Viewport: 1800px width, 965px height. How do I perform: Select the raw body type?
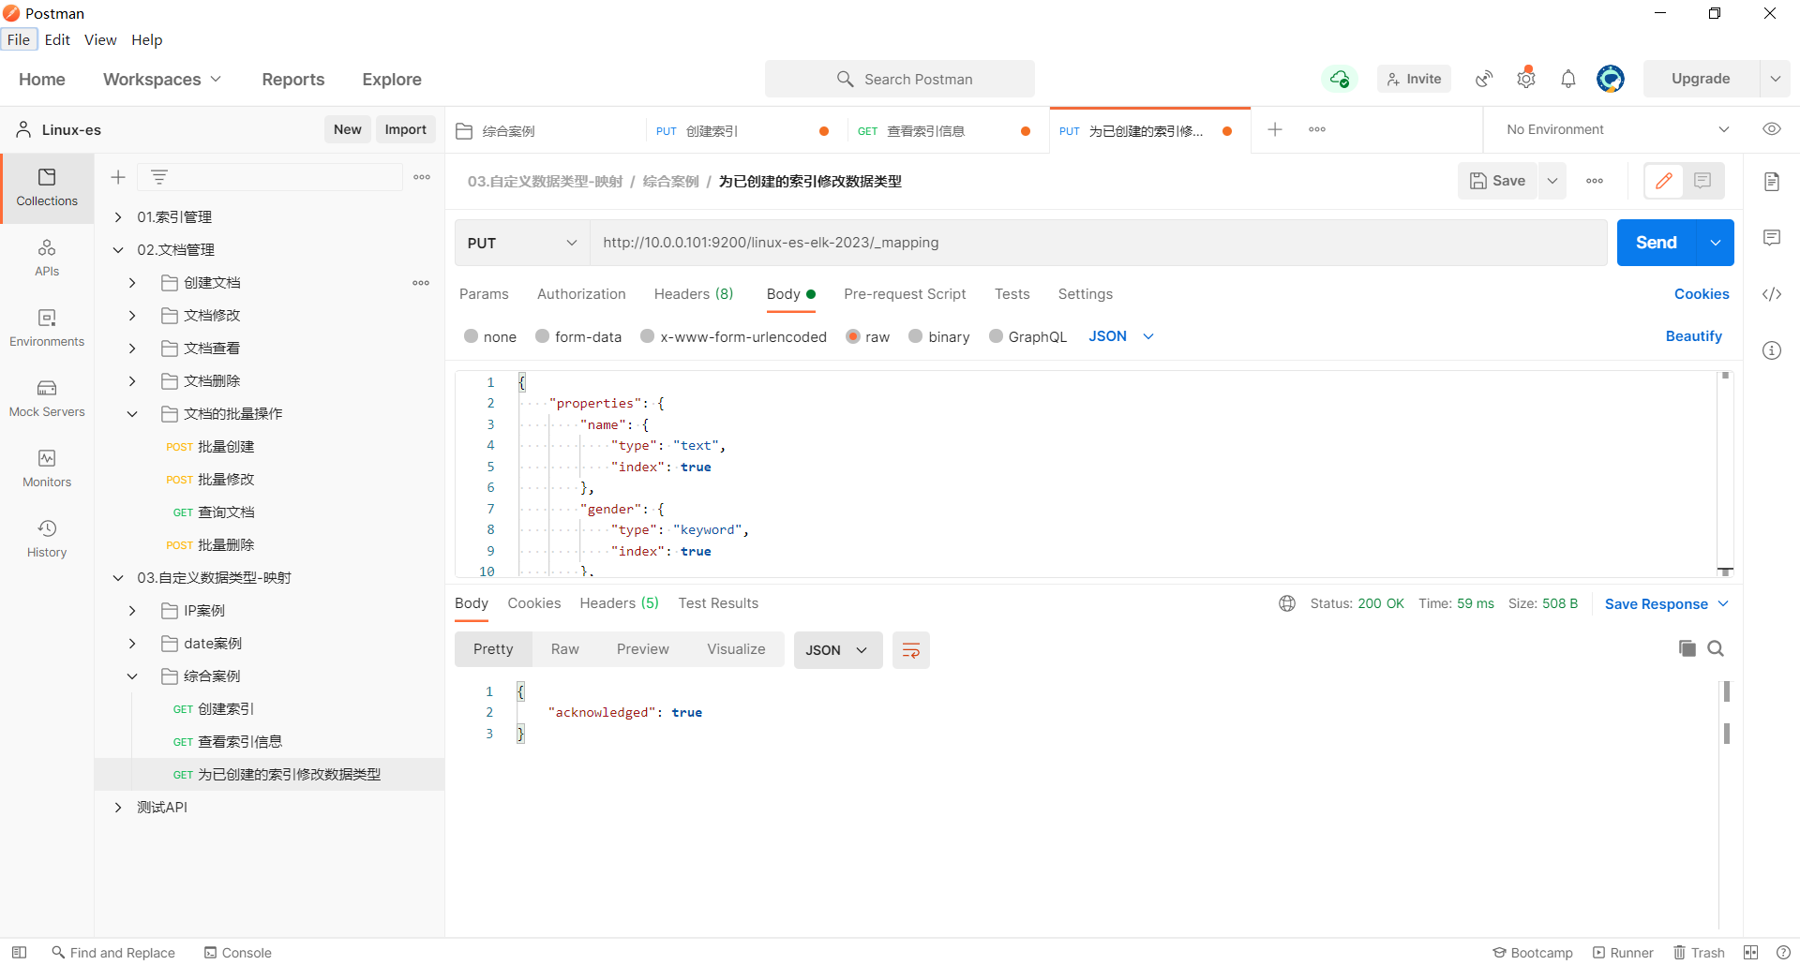pyautogui.click(x=867, y=336)
